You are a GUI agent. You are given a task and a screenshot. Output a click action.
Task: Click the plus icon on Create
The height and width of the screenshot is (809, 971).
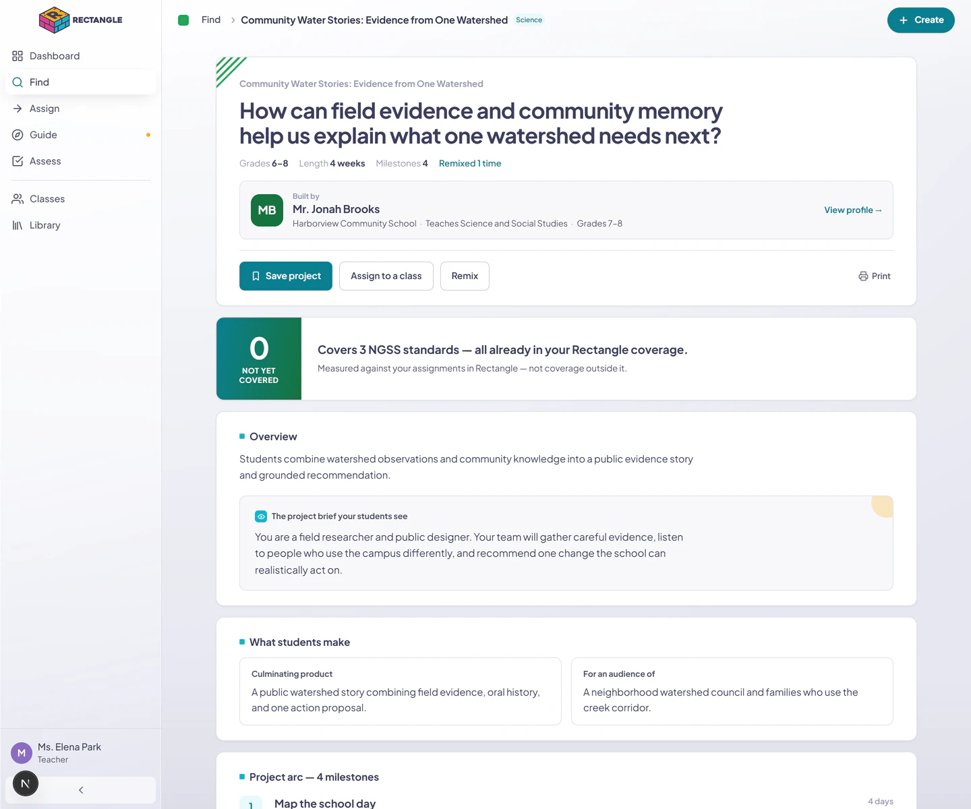[x=904, y=20]
